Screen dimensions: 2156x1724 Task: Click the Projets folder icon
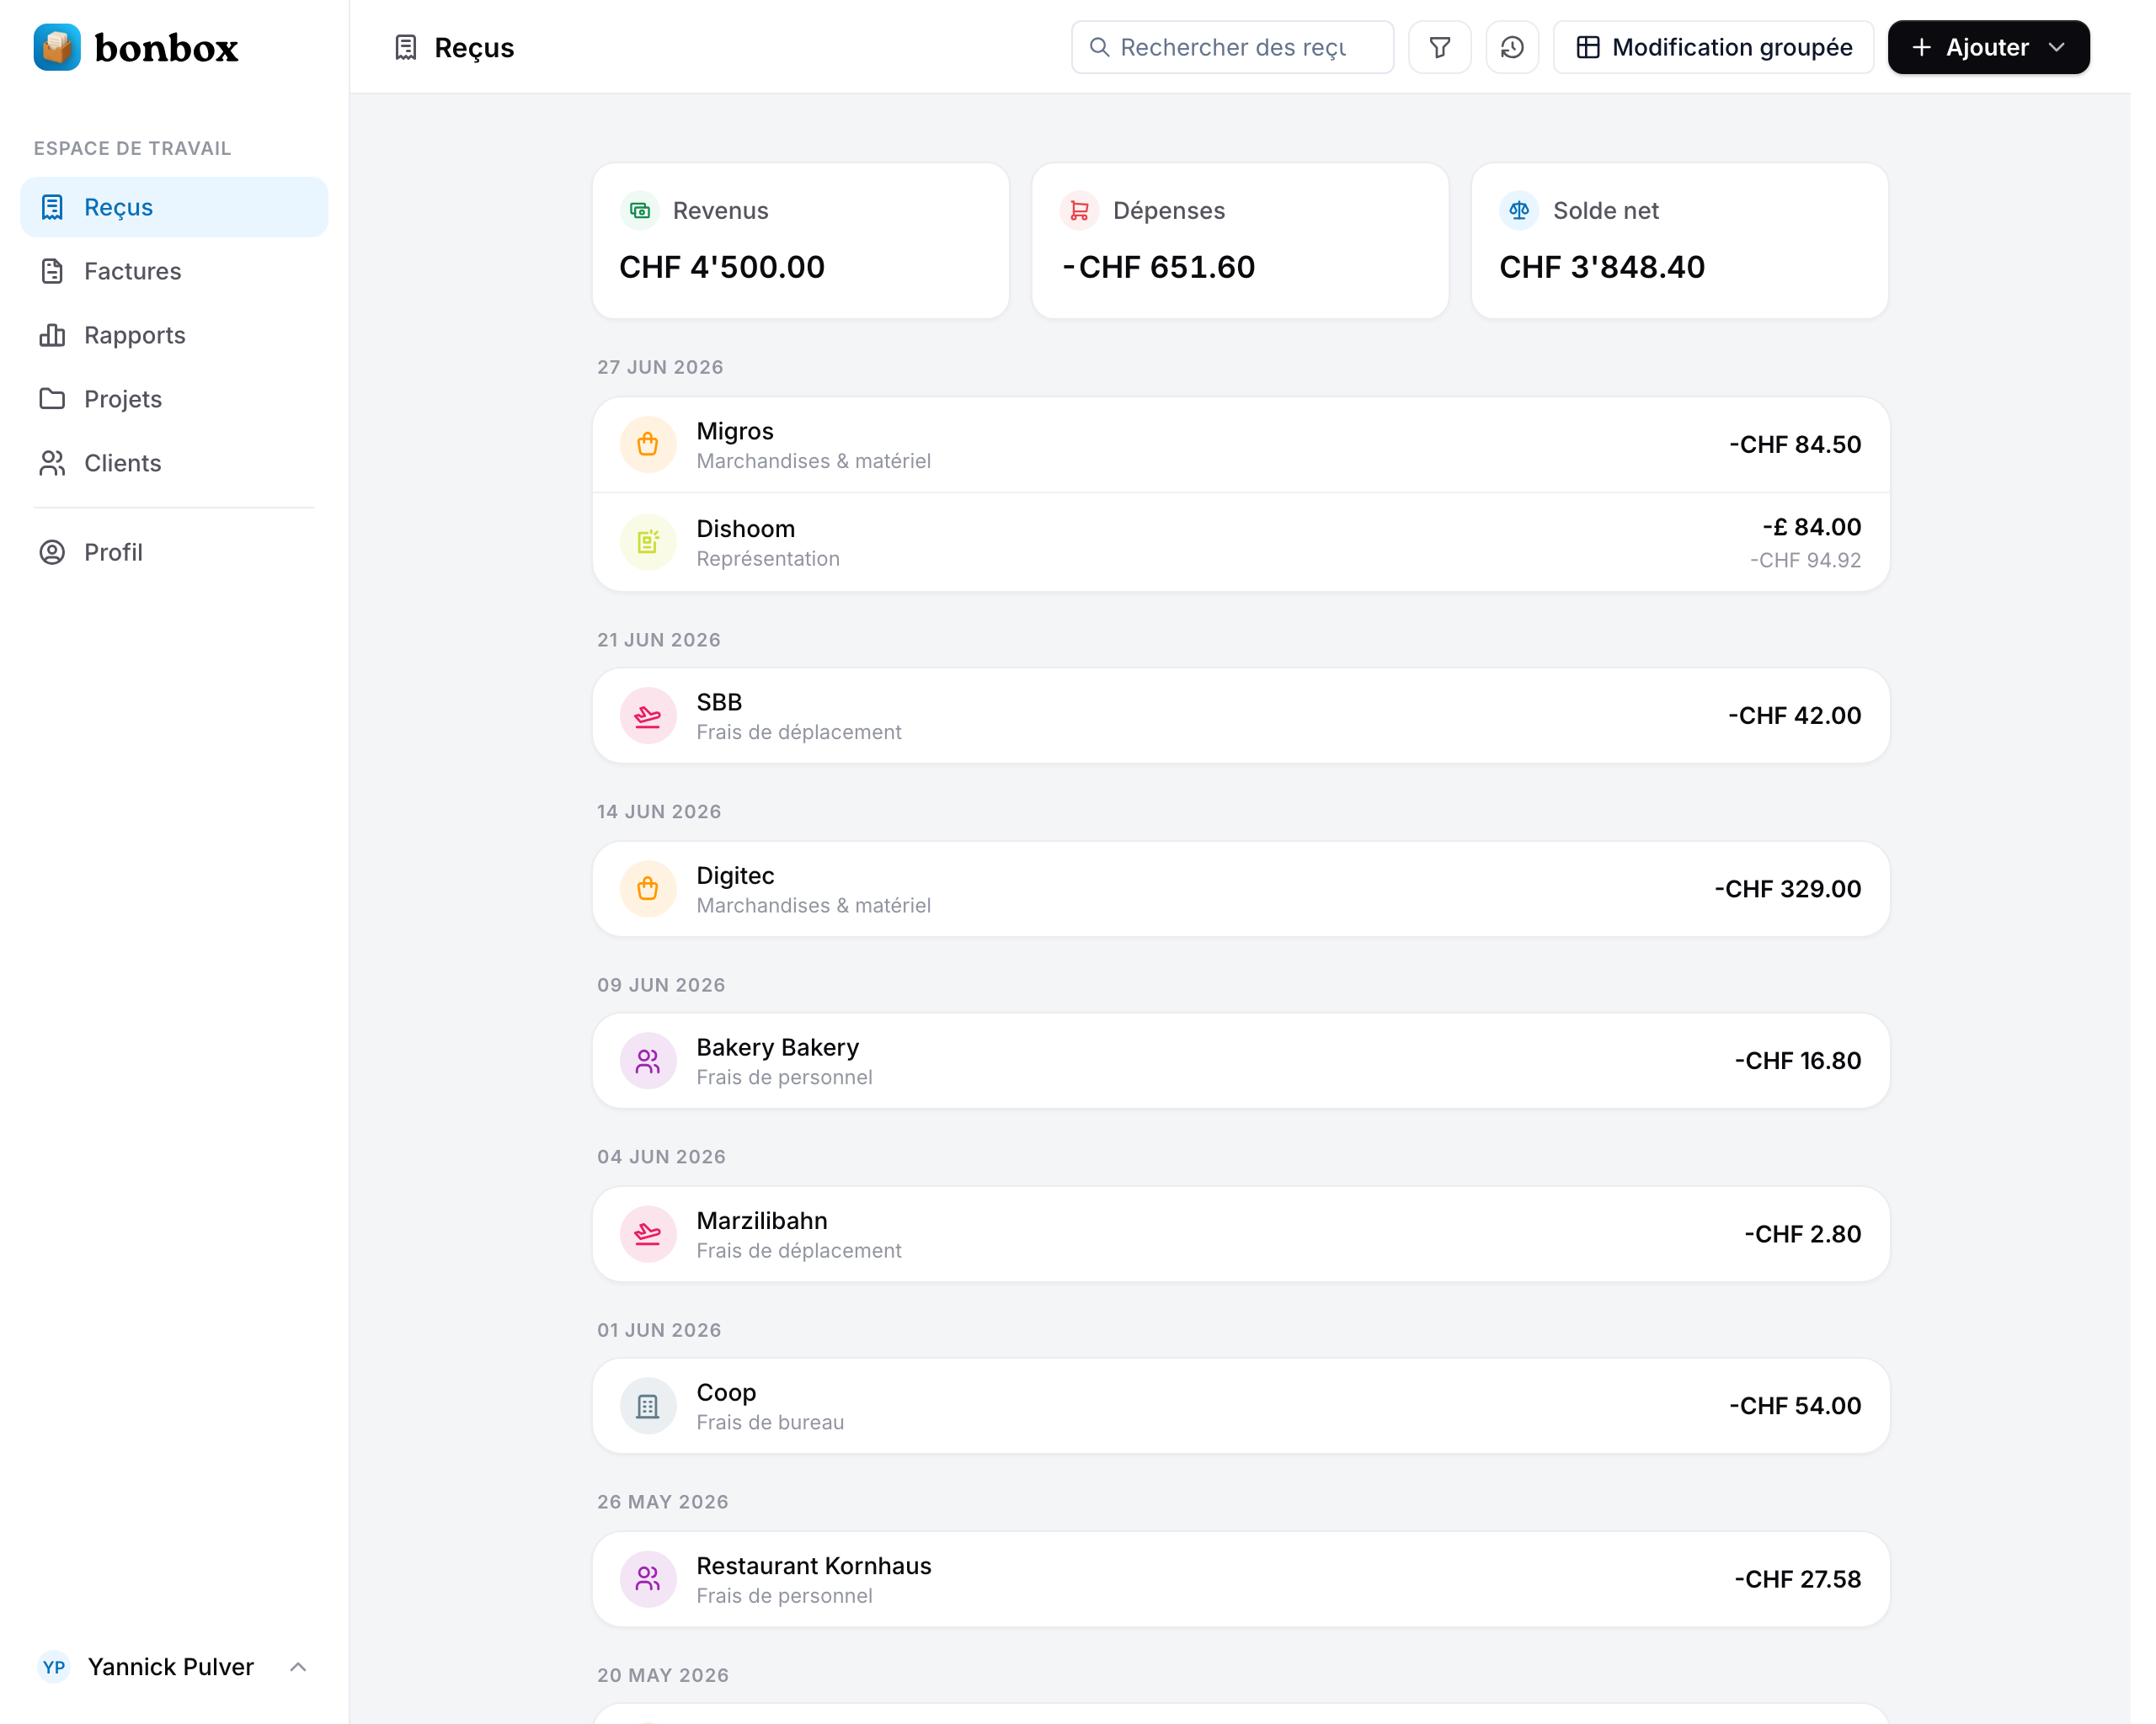(x=52, y=399)
